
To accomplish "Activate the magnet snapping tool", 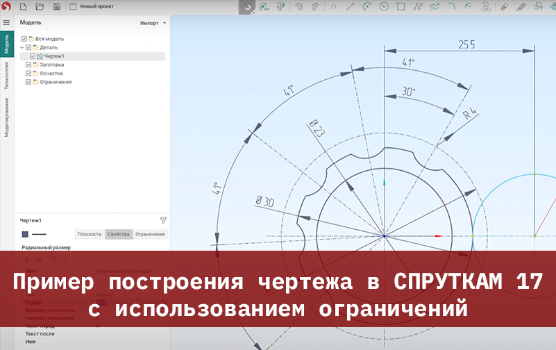I will coord(247,7).
